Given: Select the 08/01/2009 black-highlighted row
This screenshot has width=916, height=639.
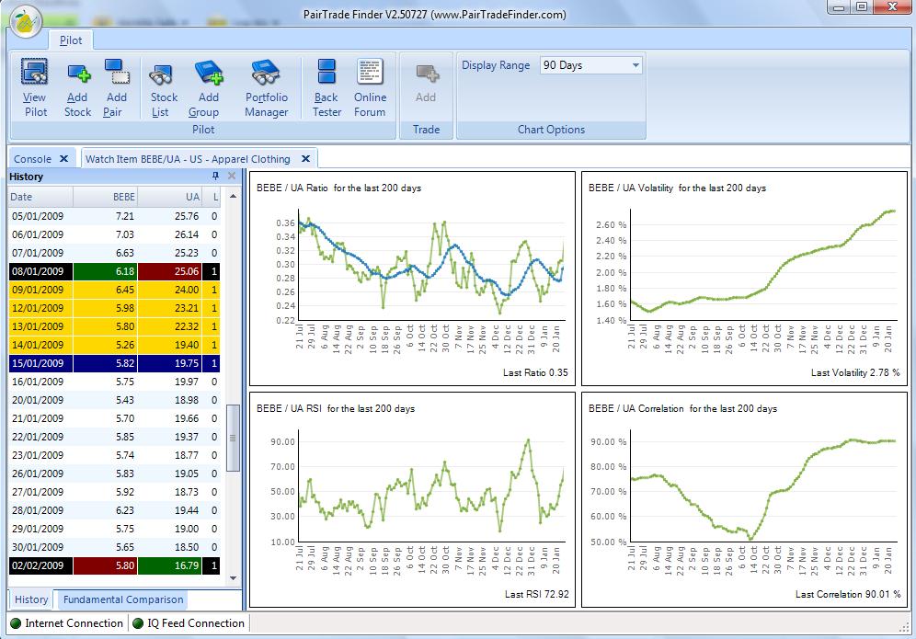Looking at the screenshot, I should tap(114, 271).
